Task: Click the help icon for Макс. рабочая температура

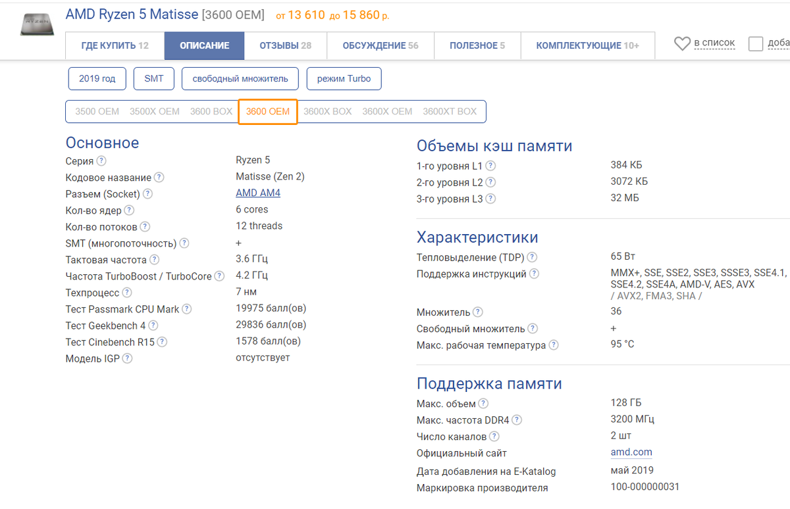Action: point(554,345)
